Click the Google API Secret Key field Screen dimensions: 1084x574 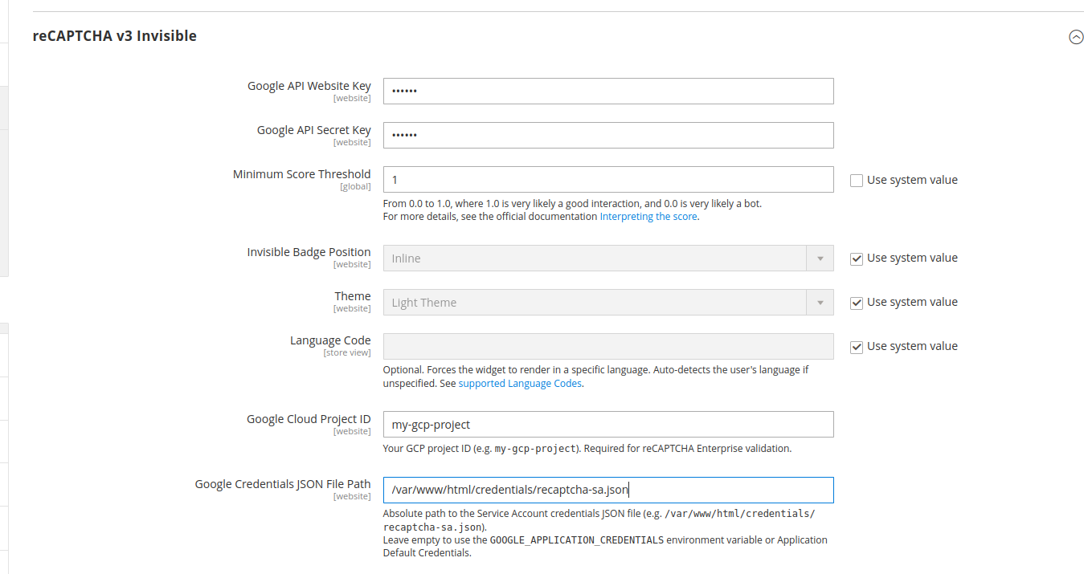[608, 135]
